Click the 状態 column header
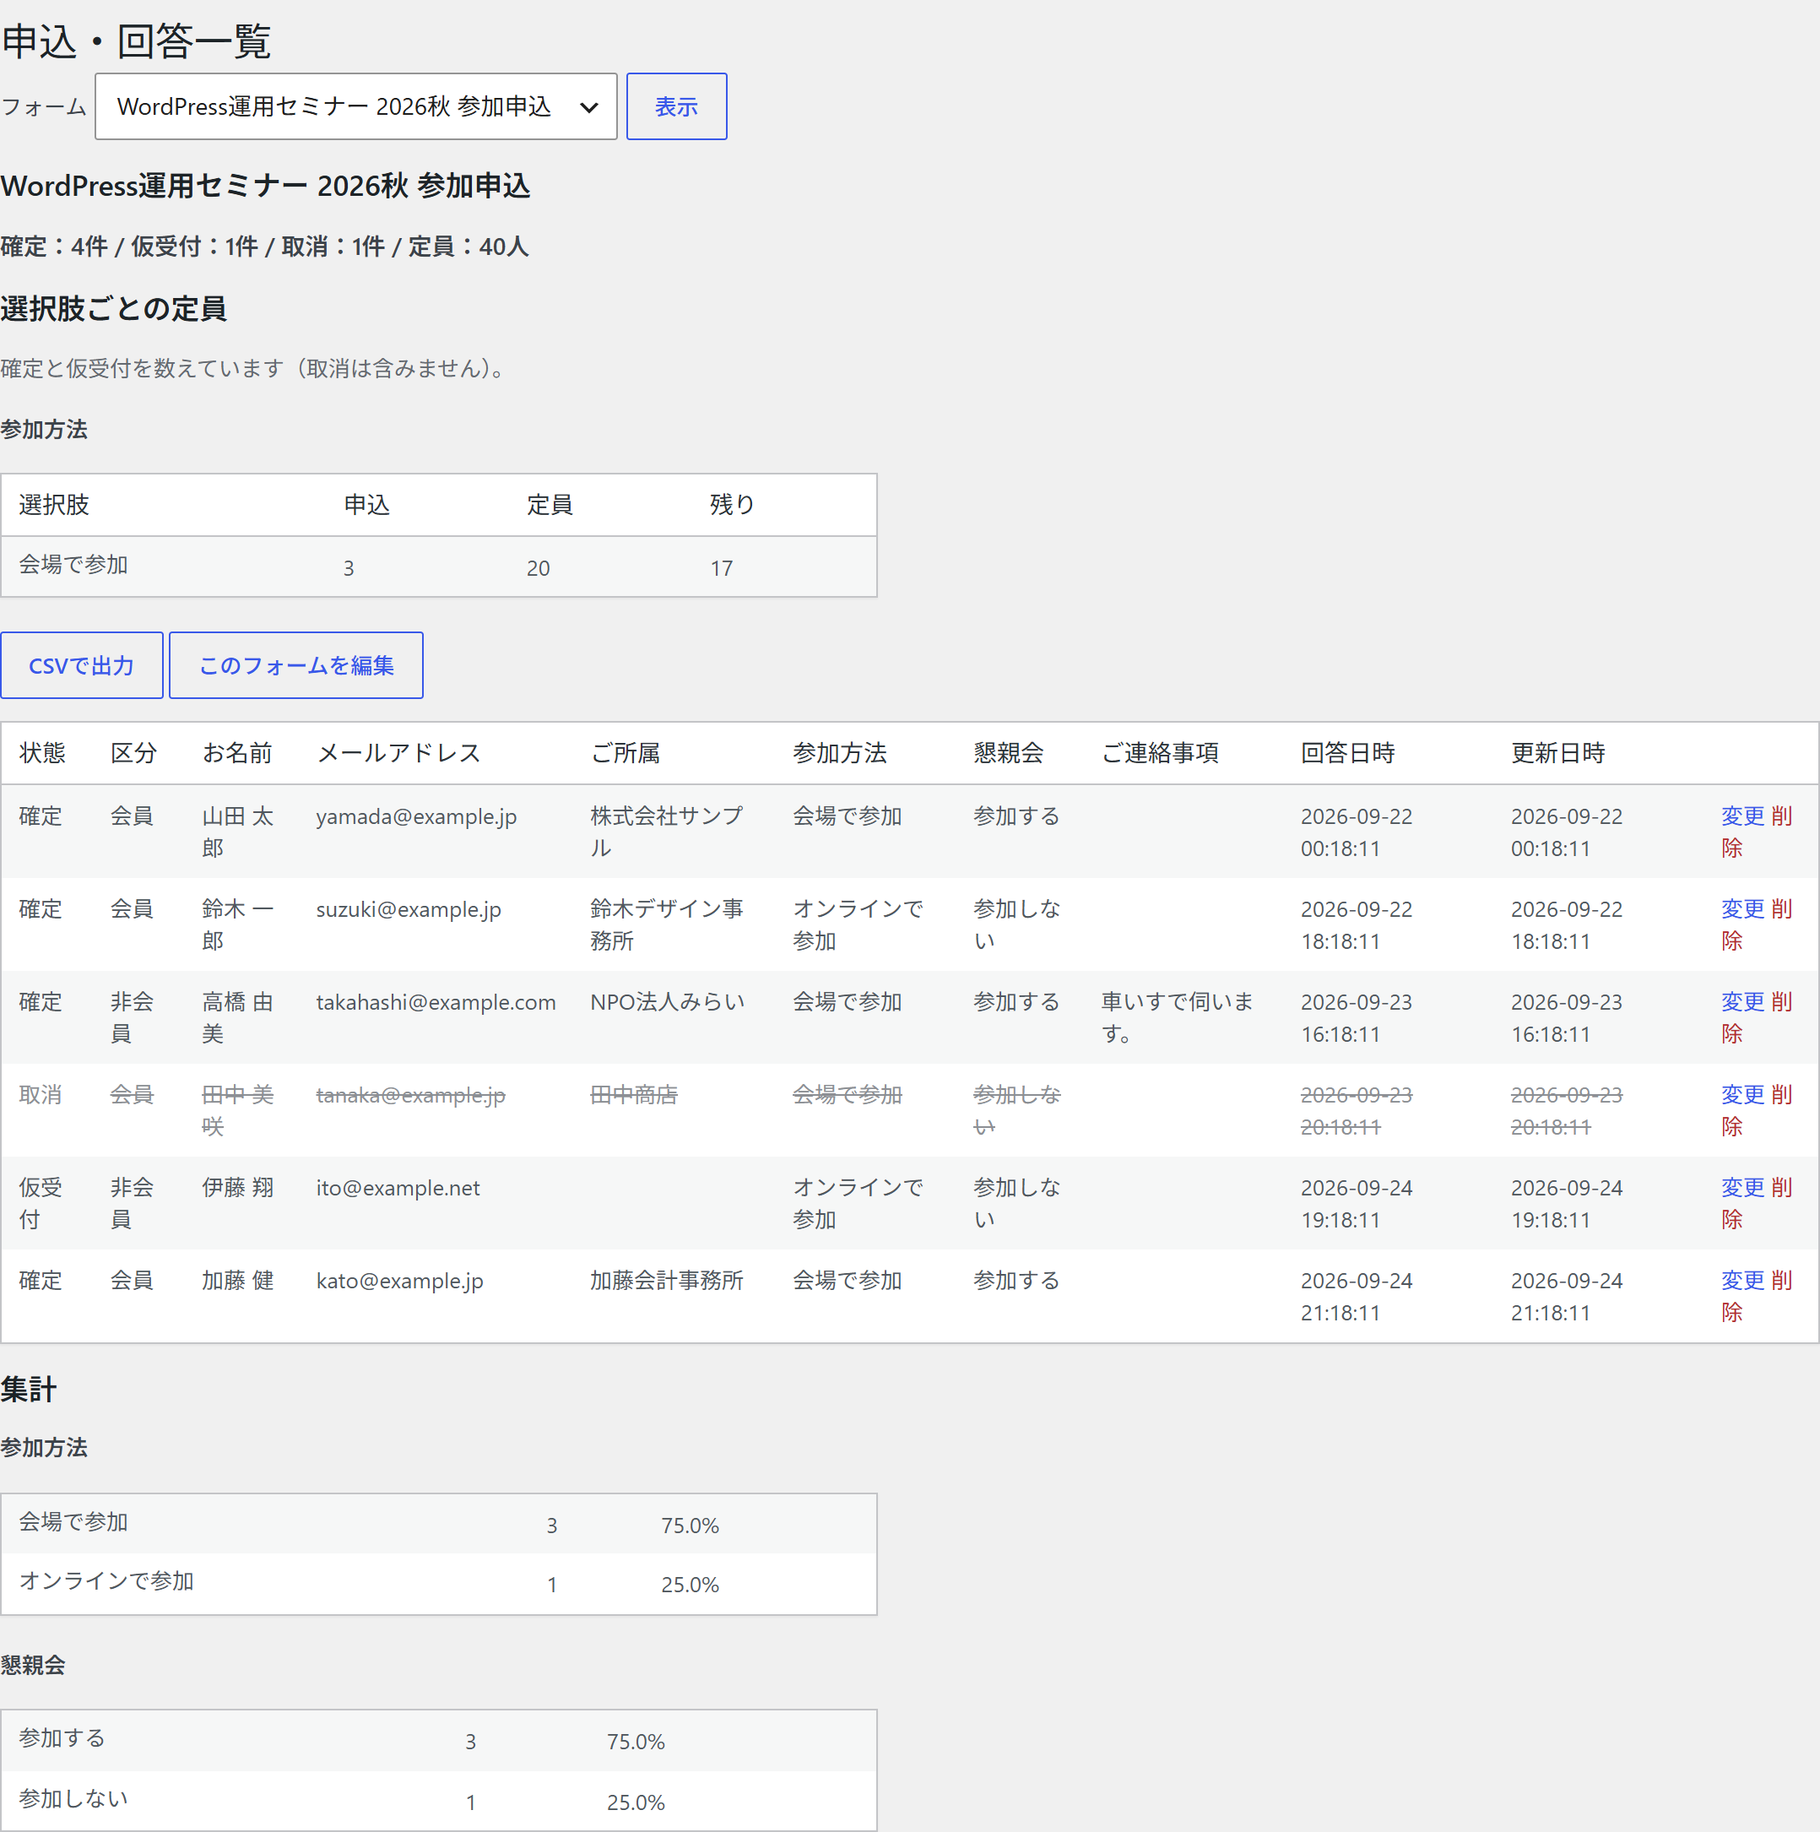Screen dimensions: 1820x1832 pos(43,753)
